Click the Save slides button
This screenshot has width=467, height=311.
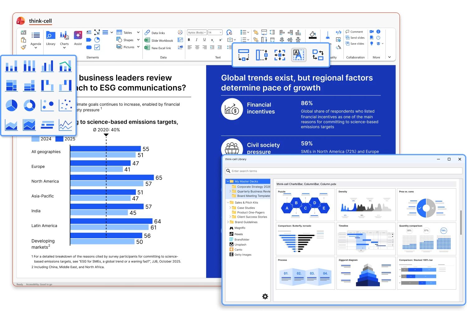point(355,44)
